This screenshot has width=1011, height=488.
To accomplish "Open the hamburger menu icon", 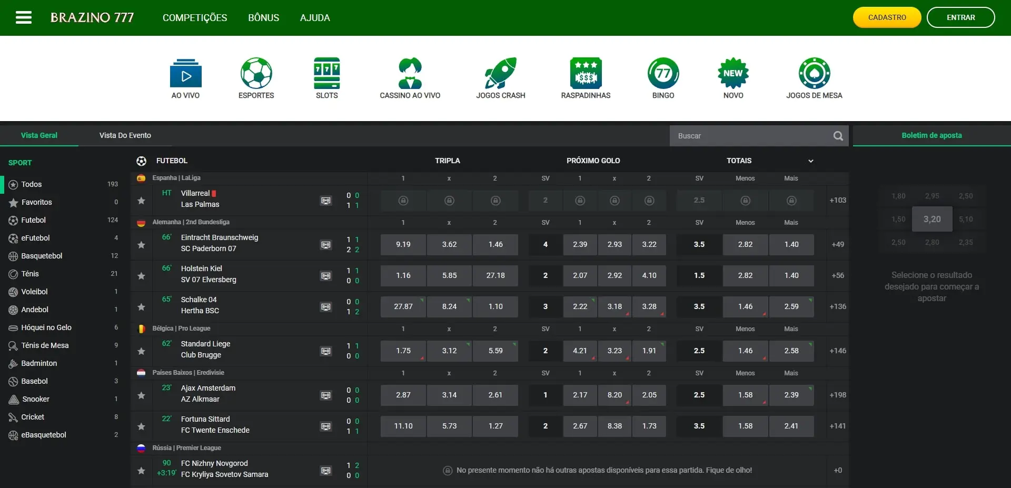I will [x=24, y=18].
